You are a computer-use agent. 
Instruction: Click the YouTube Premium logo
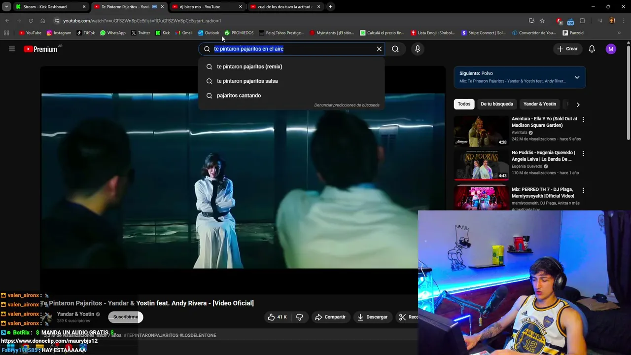[x=40, y=49]
